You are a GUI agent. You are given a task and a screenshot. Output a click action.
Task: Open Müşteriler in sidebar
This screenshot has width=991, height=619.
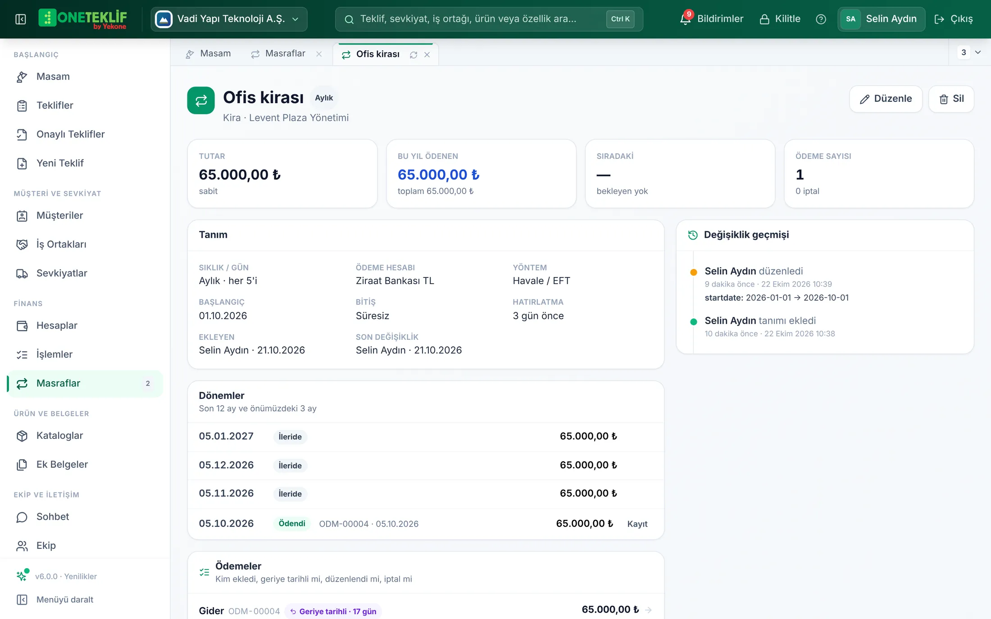(x=85, y=215)
